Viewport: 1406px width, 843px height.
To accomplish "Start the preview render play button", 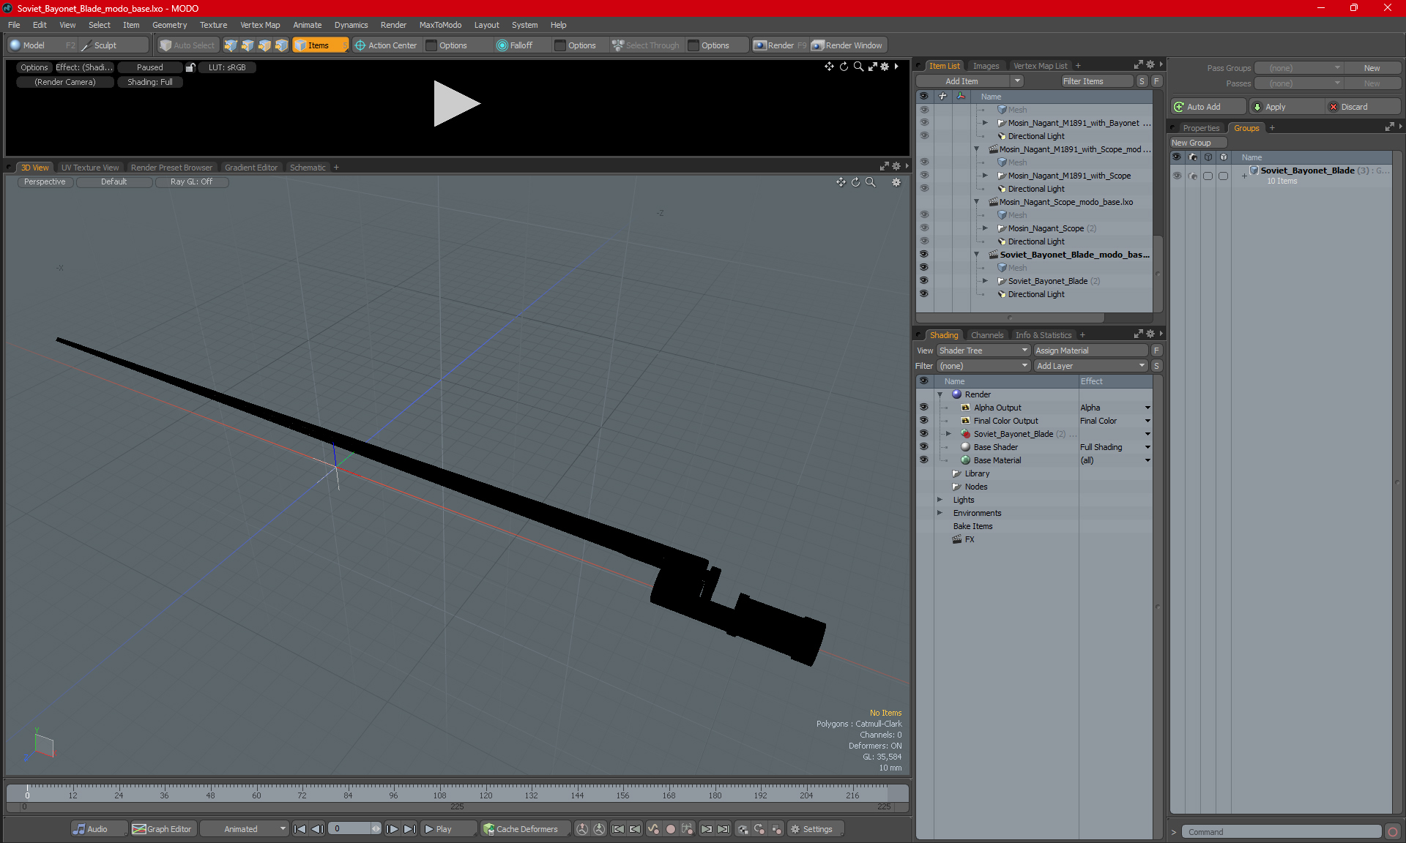I will click(x=456, y=103).
